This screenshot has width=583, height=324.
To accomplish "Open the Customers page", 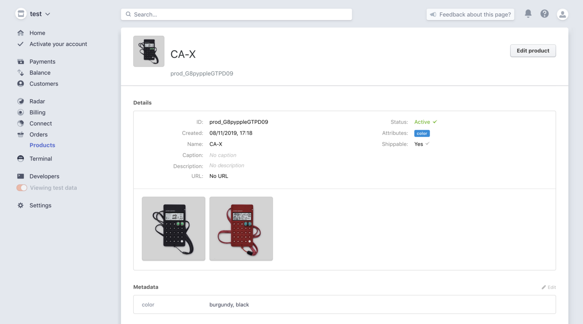I will coord(43,84).
